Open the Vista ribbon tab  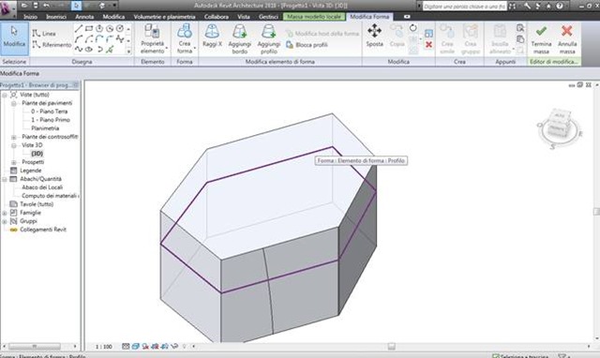point(244,17)
